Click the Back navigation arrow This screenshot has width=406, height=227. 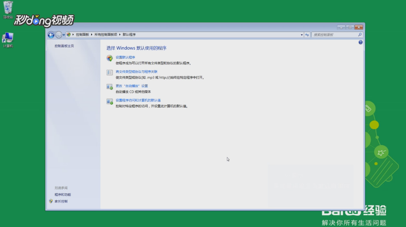coord(51,35)
